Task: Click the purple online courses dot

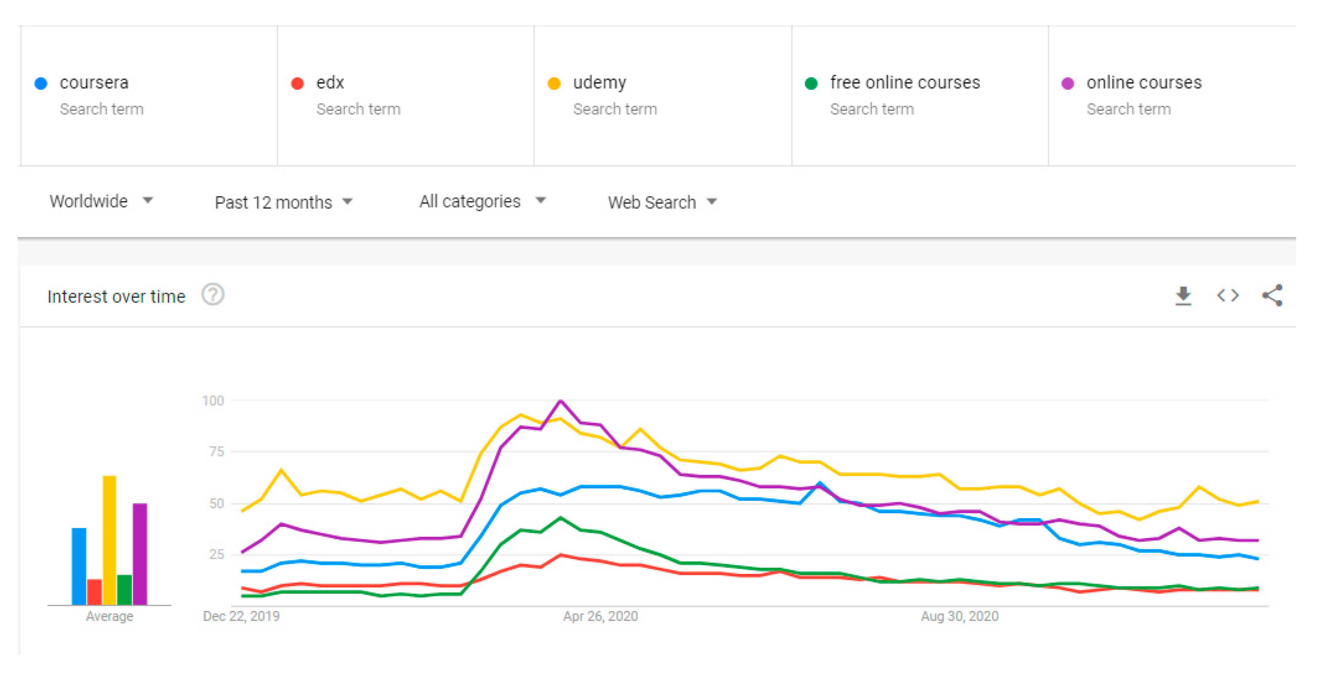Action: [x=1067, y=83]
